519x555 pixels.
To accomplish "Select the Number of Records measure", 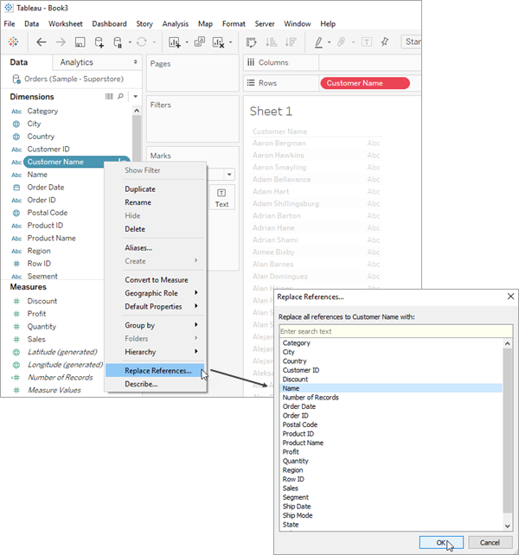I will 61,377.
